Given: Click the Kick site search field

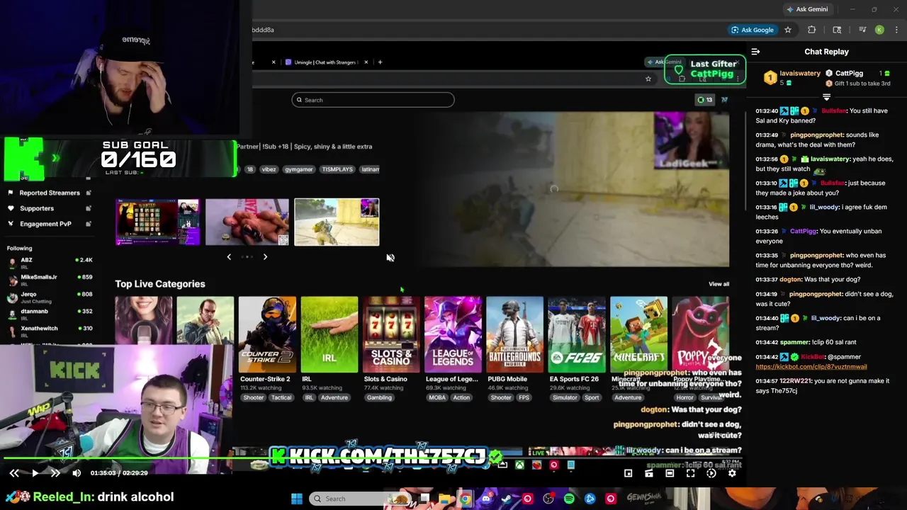Looking at the screenshot, I should click(x=373, y=100).
